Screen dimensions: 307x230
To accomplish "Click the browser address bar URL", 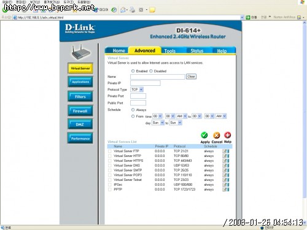I will [x=41, y=18].
